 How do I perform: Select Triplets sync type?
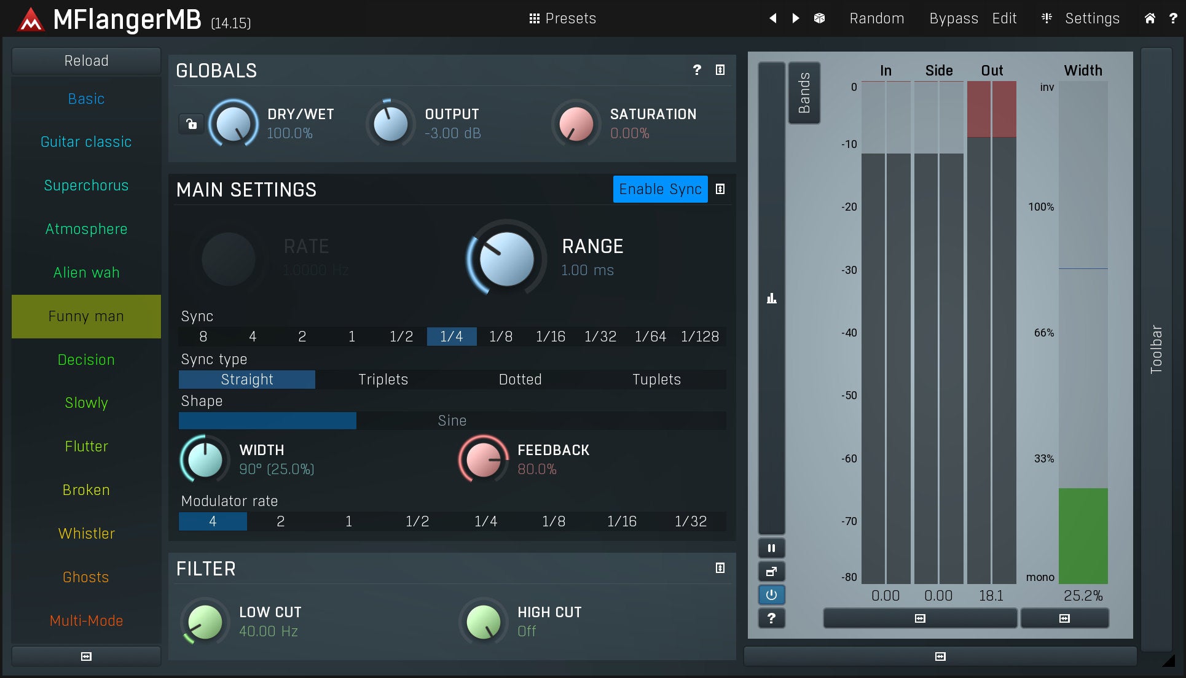tap(383, 380)
